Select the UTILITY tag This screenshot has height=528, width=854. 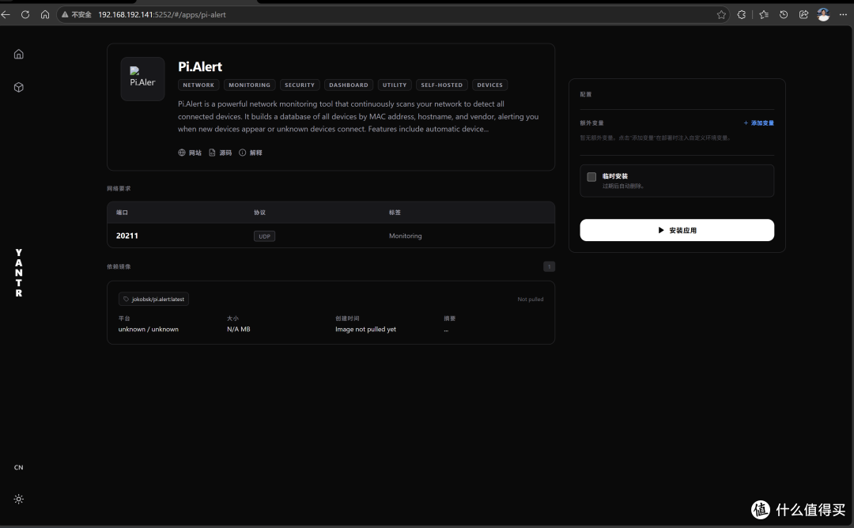click(395, 85)
